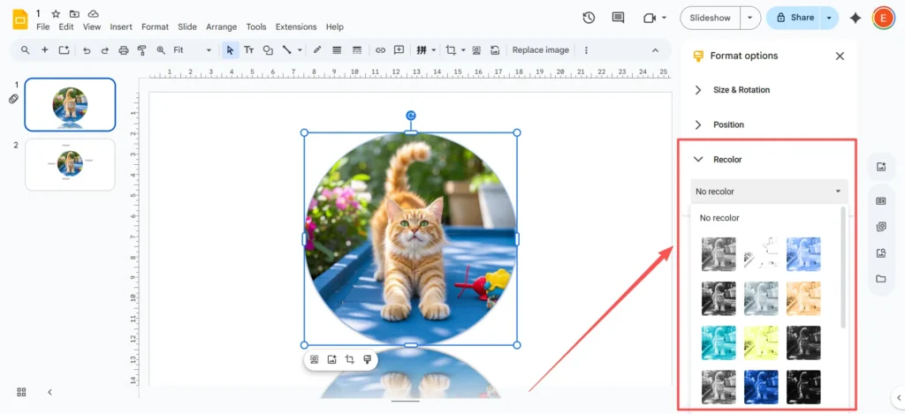Click the cloud document status icon
The width and height of the screenshot is (905, 414).
93,13
